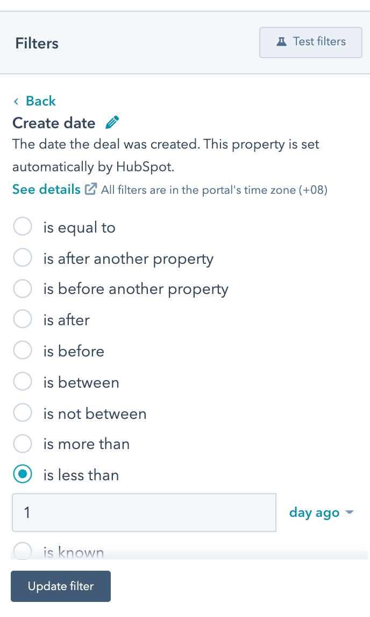Select the 'is not between' option
Screen dimensions: 370x617
pyautogui.click(x=23, y=412)
